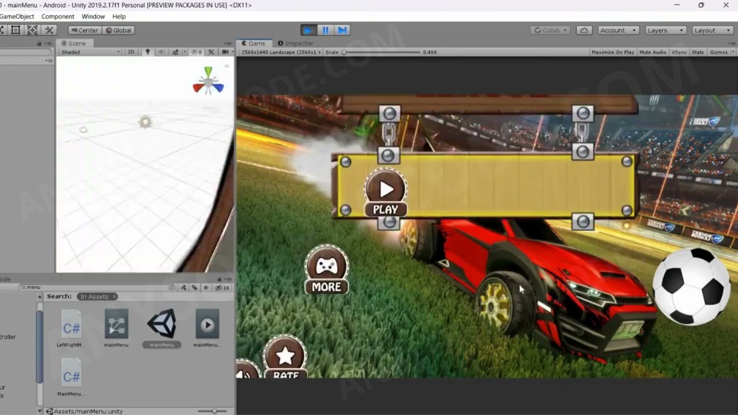Switch to the Scene tab
The height and width of the screenshot is (415, 738).
74,43
